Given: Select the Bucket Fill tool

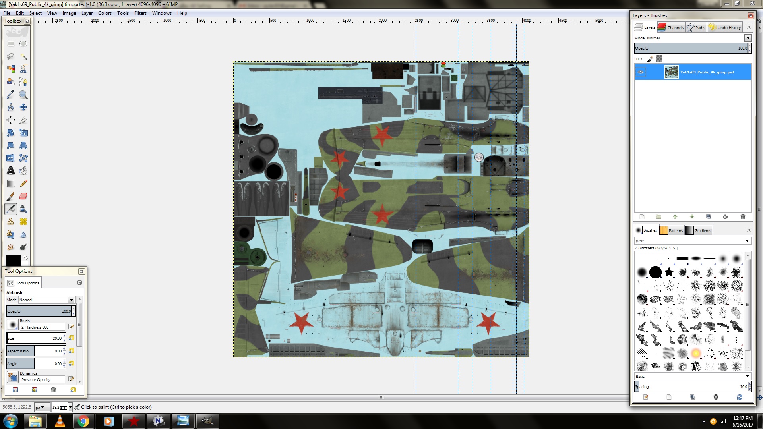Looking at the screenshot, I should coord(23,171).
